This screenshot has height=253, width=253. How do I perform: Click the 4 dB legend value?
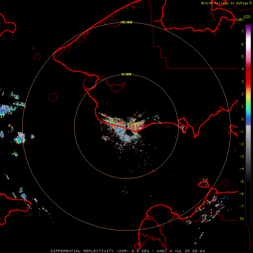243,69
